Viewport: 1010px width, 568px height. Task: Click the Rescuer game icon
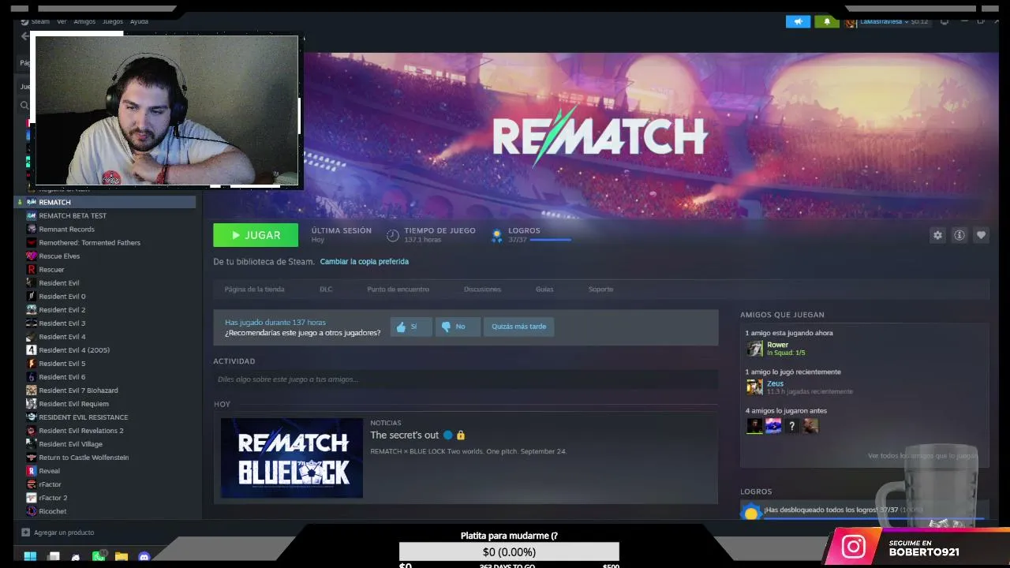pos(31,270)
